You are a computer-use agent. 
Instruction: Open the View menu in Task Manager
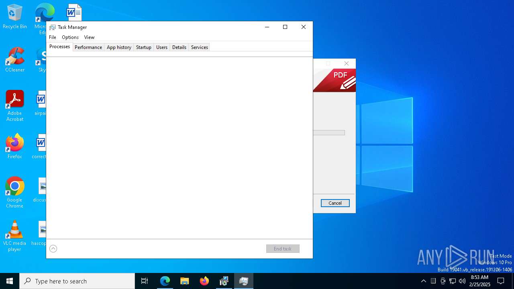(x=89, y=37)
